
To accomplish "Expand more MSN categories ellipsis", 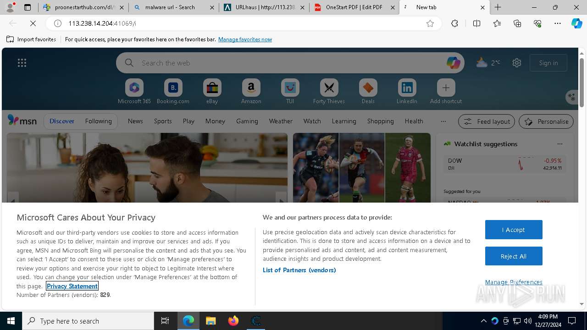I will coord(443,121).
